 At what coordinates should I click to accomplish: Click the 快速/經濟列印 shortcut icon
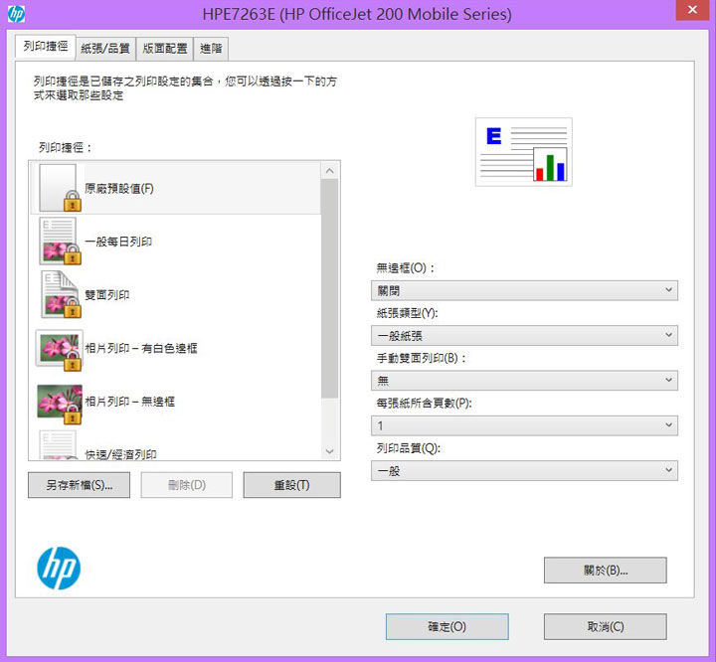point(58,445)
